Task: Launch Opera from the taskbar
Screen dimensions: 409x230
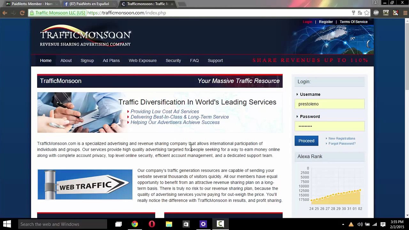Action: 152,224
